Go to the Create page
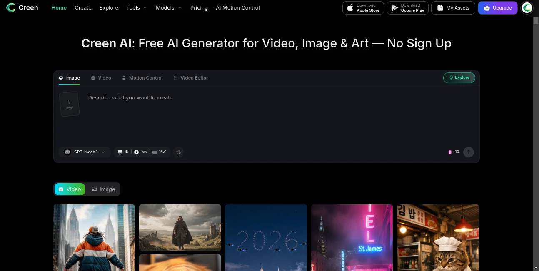This screenshot has height=271, width=539. tap(83, 7)
